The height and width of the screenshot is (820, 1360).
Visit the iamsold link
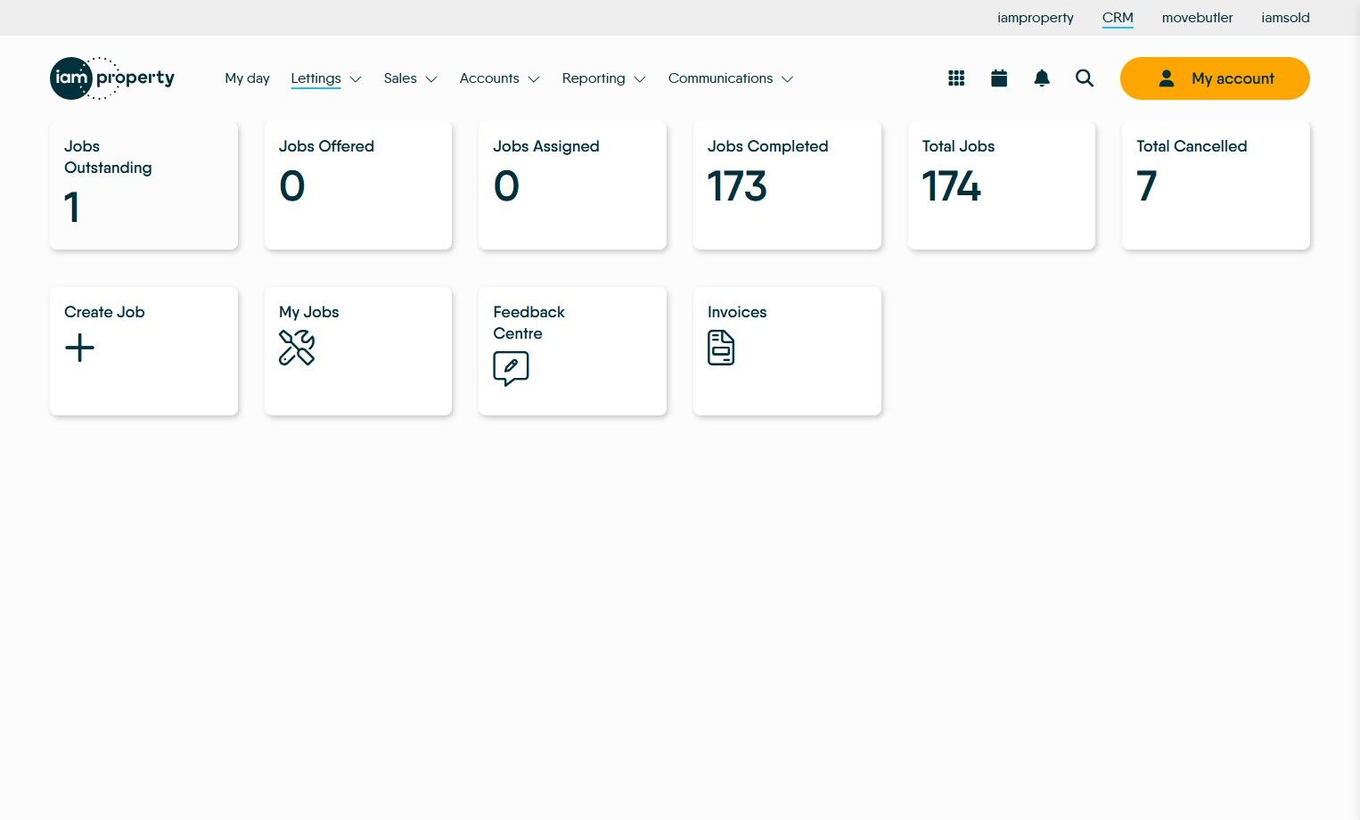click(x=1285, y=18)
